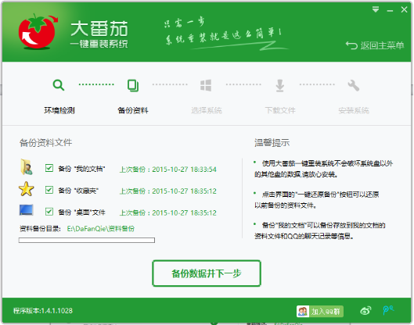The height and width of the screenshot is (325, 414).
Task: Click the 选择系统 step label
Action: [207, 110]
